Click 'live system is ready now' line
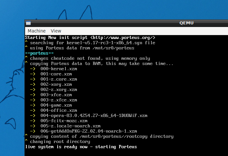Viewport: 228px width, 156px height. 81,147
